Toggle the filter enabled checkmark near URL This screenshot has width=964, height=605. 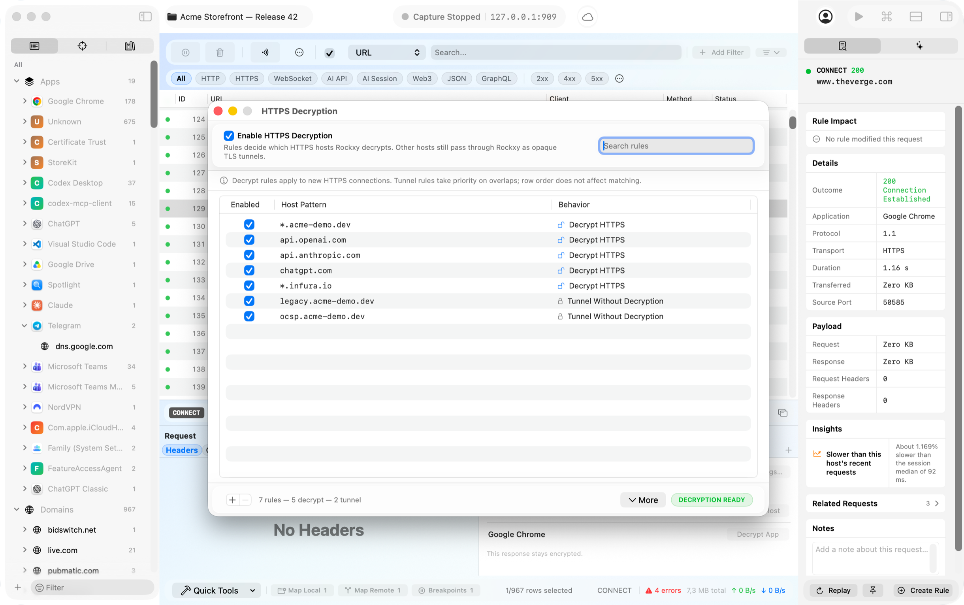point(329,53)
